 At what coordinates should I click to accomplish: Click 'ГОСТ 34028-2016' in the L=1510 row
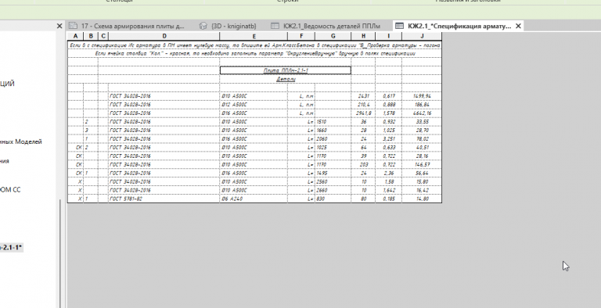point(164,122)
